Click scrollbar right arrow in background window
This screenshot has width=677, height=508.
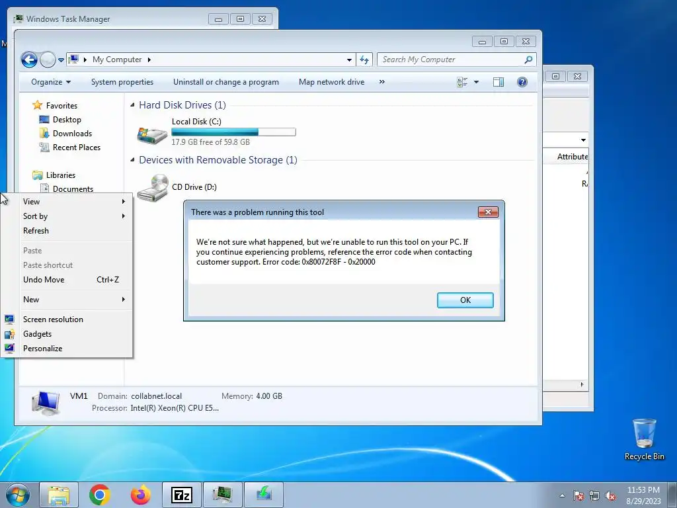[582, 384]
